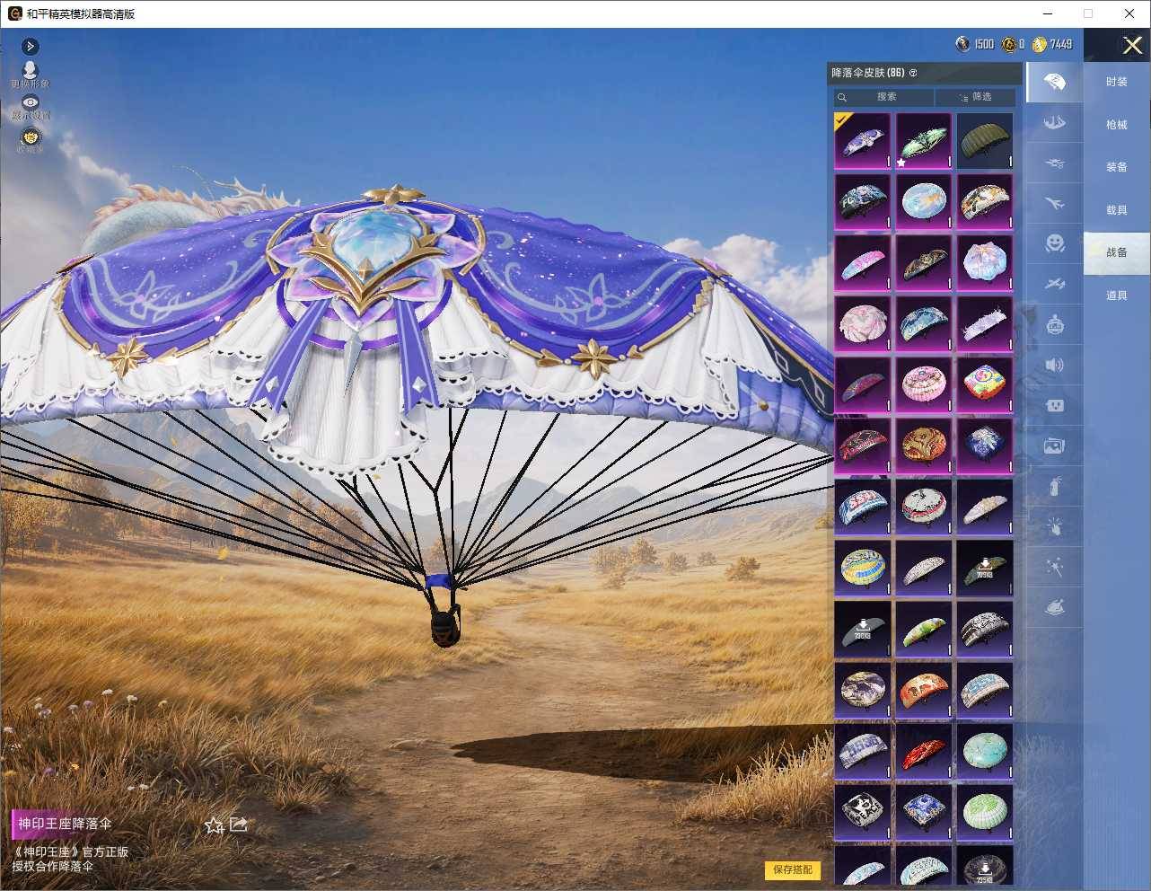Click the 搜索 search field
Screen dimensions: 1151x891
tap(884, 97)
